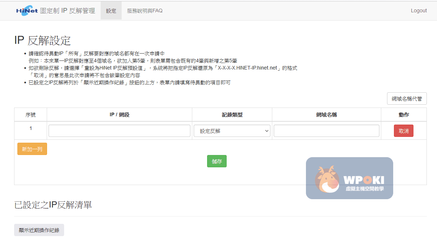Viewport: 437px width, 243px height.
Task: Log out using the Logout link
Action: point(419,11)
